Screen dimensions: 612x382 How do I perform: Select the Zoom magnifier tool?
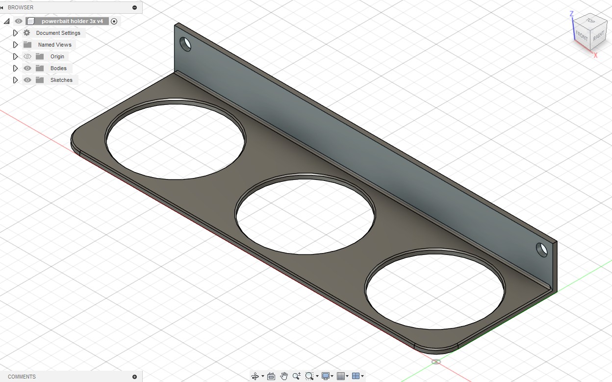(x=297, y=376)
